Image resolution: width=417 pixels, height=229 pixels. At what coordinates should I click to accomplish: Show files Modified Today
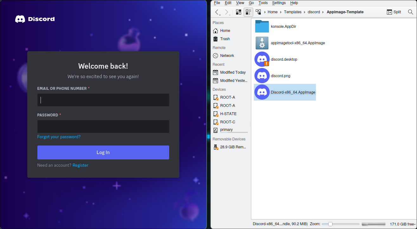(x=230, y=72)
